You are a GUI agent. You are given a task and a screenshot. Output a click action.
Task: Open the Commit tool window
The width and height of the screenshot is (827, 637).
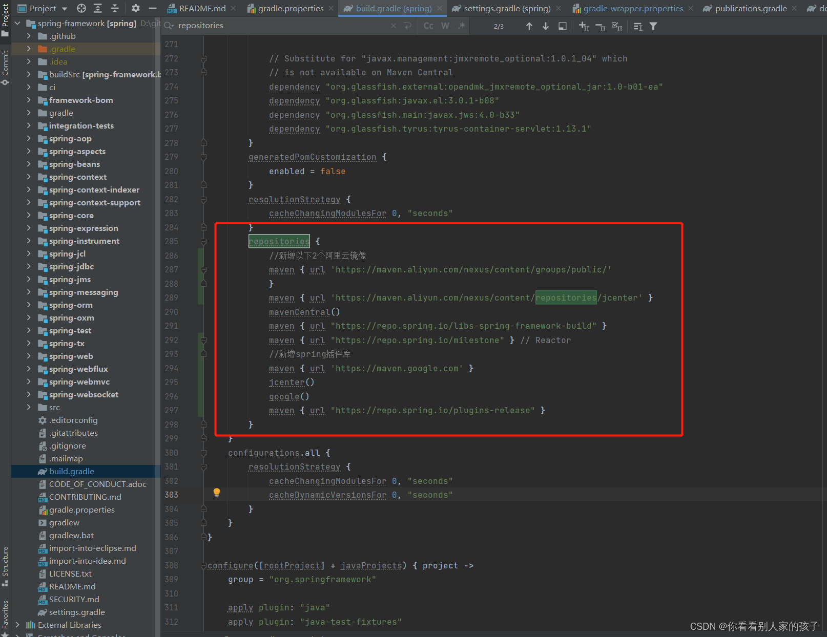[x=5, y=67]
